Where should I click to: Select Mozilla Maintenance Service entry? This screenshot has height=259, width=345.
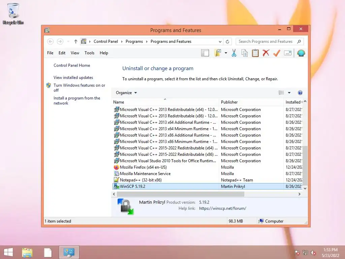pyautogui.click(x=208, y=174)
